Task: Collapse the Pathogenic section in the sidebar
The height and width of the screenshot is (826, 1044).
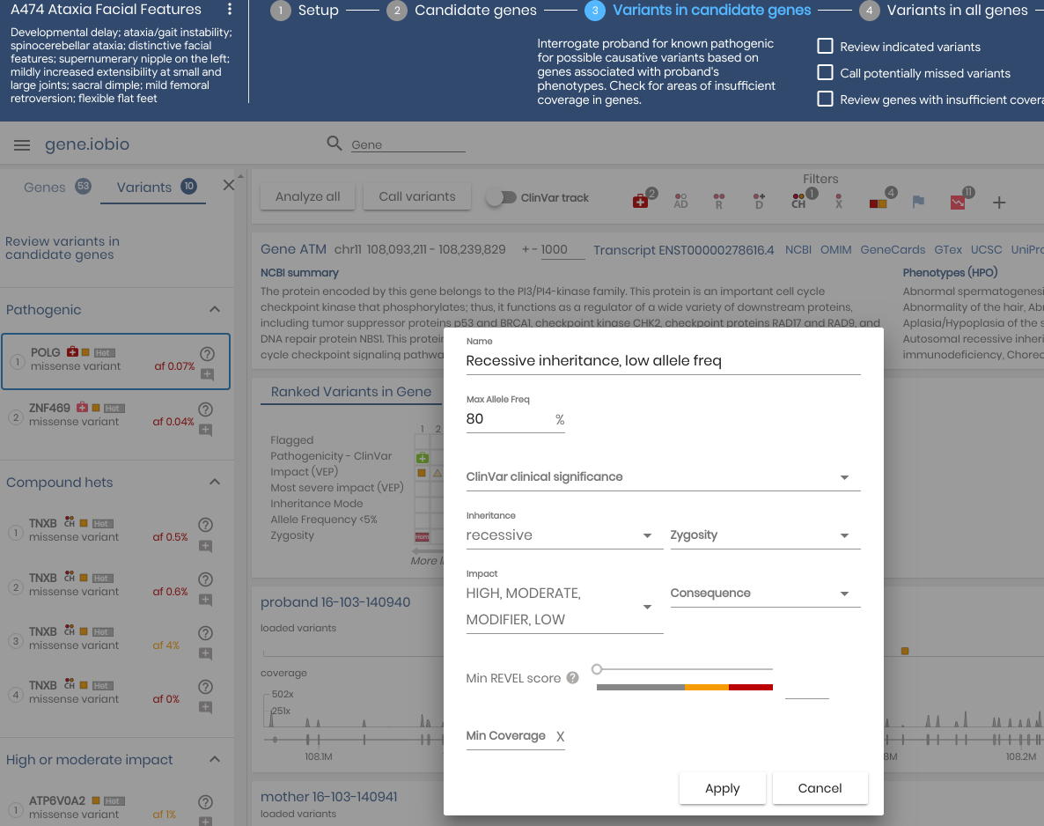Action: pyautogui.click(x=214, y=309)
